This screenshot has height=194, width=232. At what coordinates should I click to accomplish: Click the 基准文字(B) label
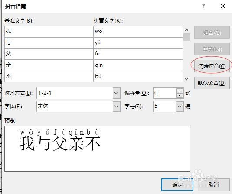pyautogui.click(x=19, y=21)
